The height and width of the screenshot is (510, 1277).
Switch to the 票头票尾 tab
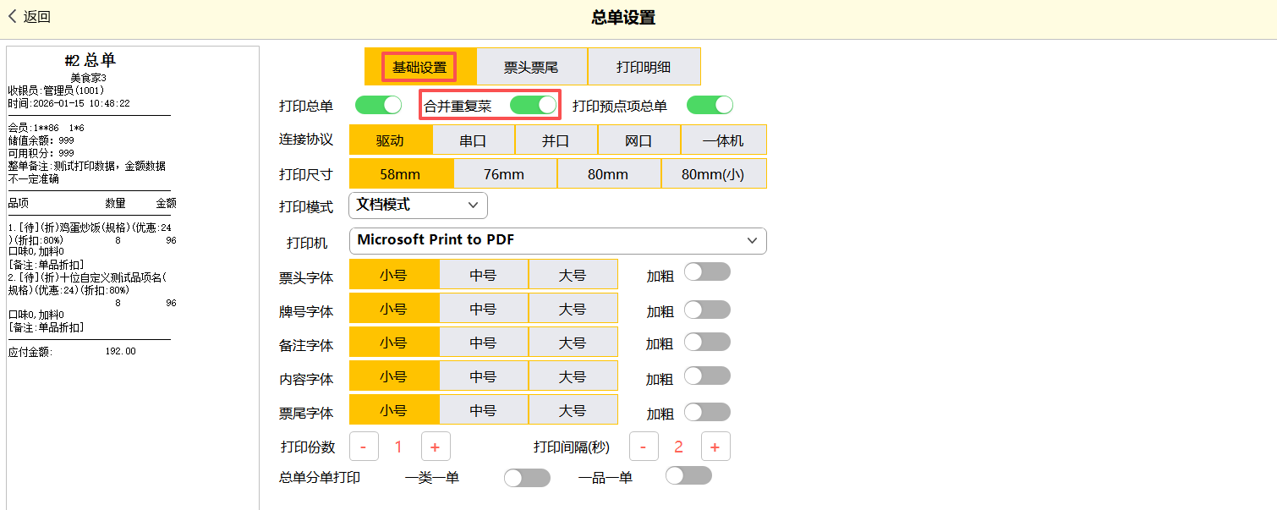531,67
